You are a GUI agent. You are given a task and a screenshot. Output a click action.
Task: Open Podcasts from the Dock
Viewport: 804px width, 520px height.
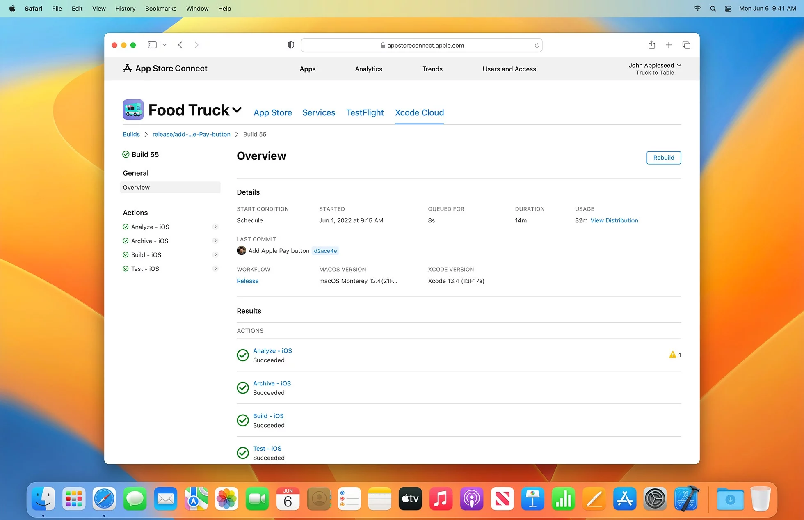pyautogui.click(x=472, y=499)
